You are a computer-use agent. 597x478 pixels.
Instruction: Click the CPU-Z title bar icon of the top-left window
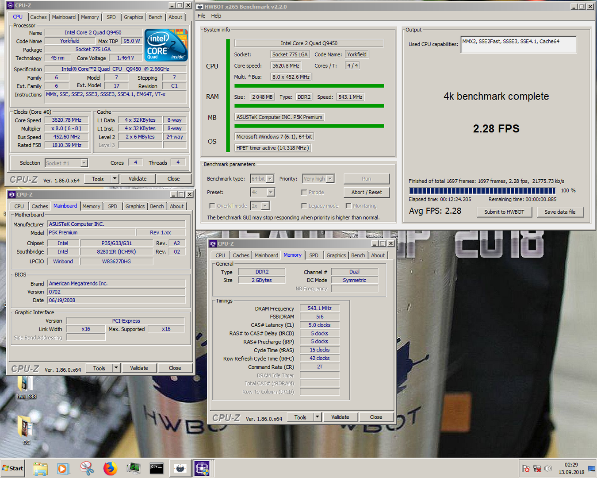[x=11, y=5]
